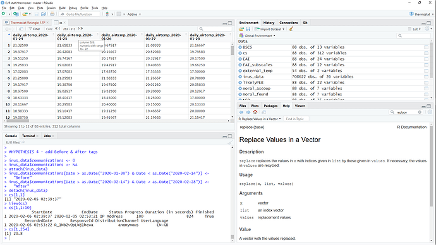The width and height of the screenshot is (436, 245).
Task: Open the Global Environment dropdown
Action: (257, 36)
